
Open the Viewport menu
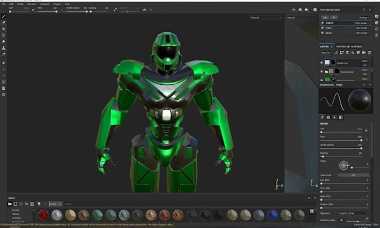(45, 4)
